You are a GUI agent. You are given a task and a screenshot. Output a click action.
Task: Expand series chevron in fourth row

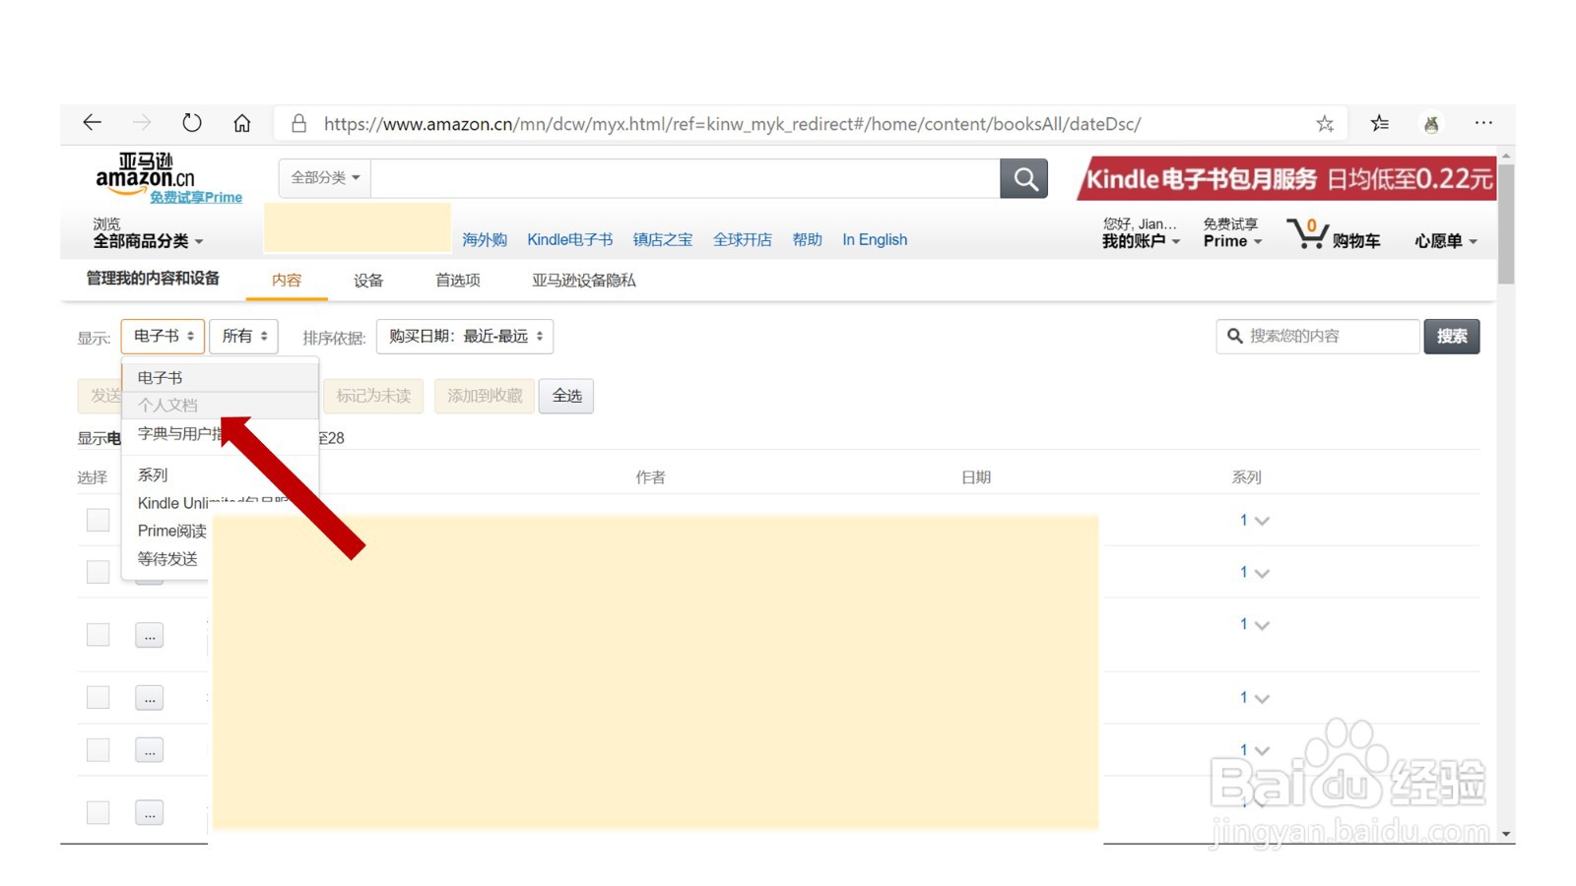1262,699
